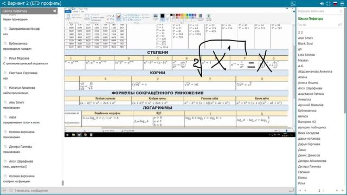This screenshot has height=195, width=347.
Task: Select participant Арсений Шевелев
Action: (311, 105)
